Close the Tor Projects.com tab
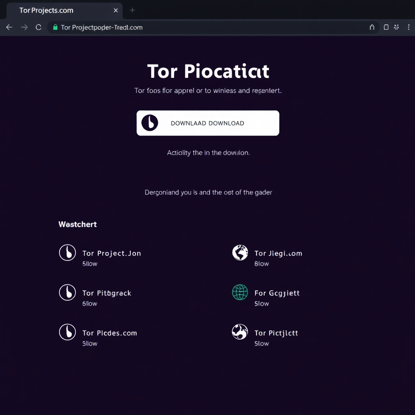The image size is (415, 415). pyautogui.click(x=116, y=10)
